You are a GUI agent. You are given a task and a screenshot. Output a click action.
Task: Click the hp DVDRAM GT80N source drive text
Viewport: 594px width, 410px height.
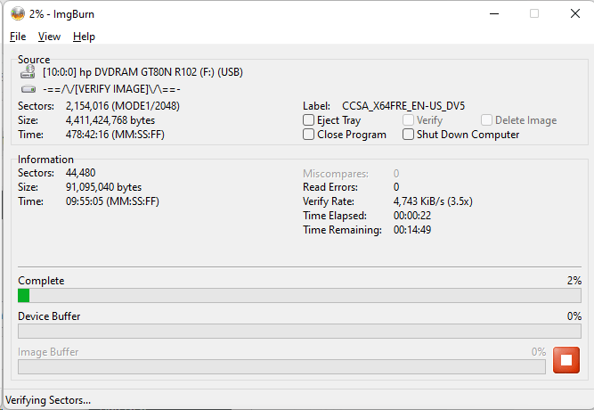tap(142, 72)
